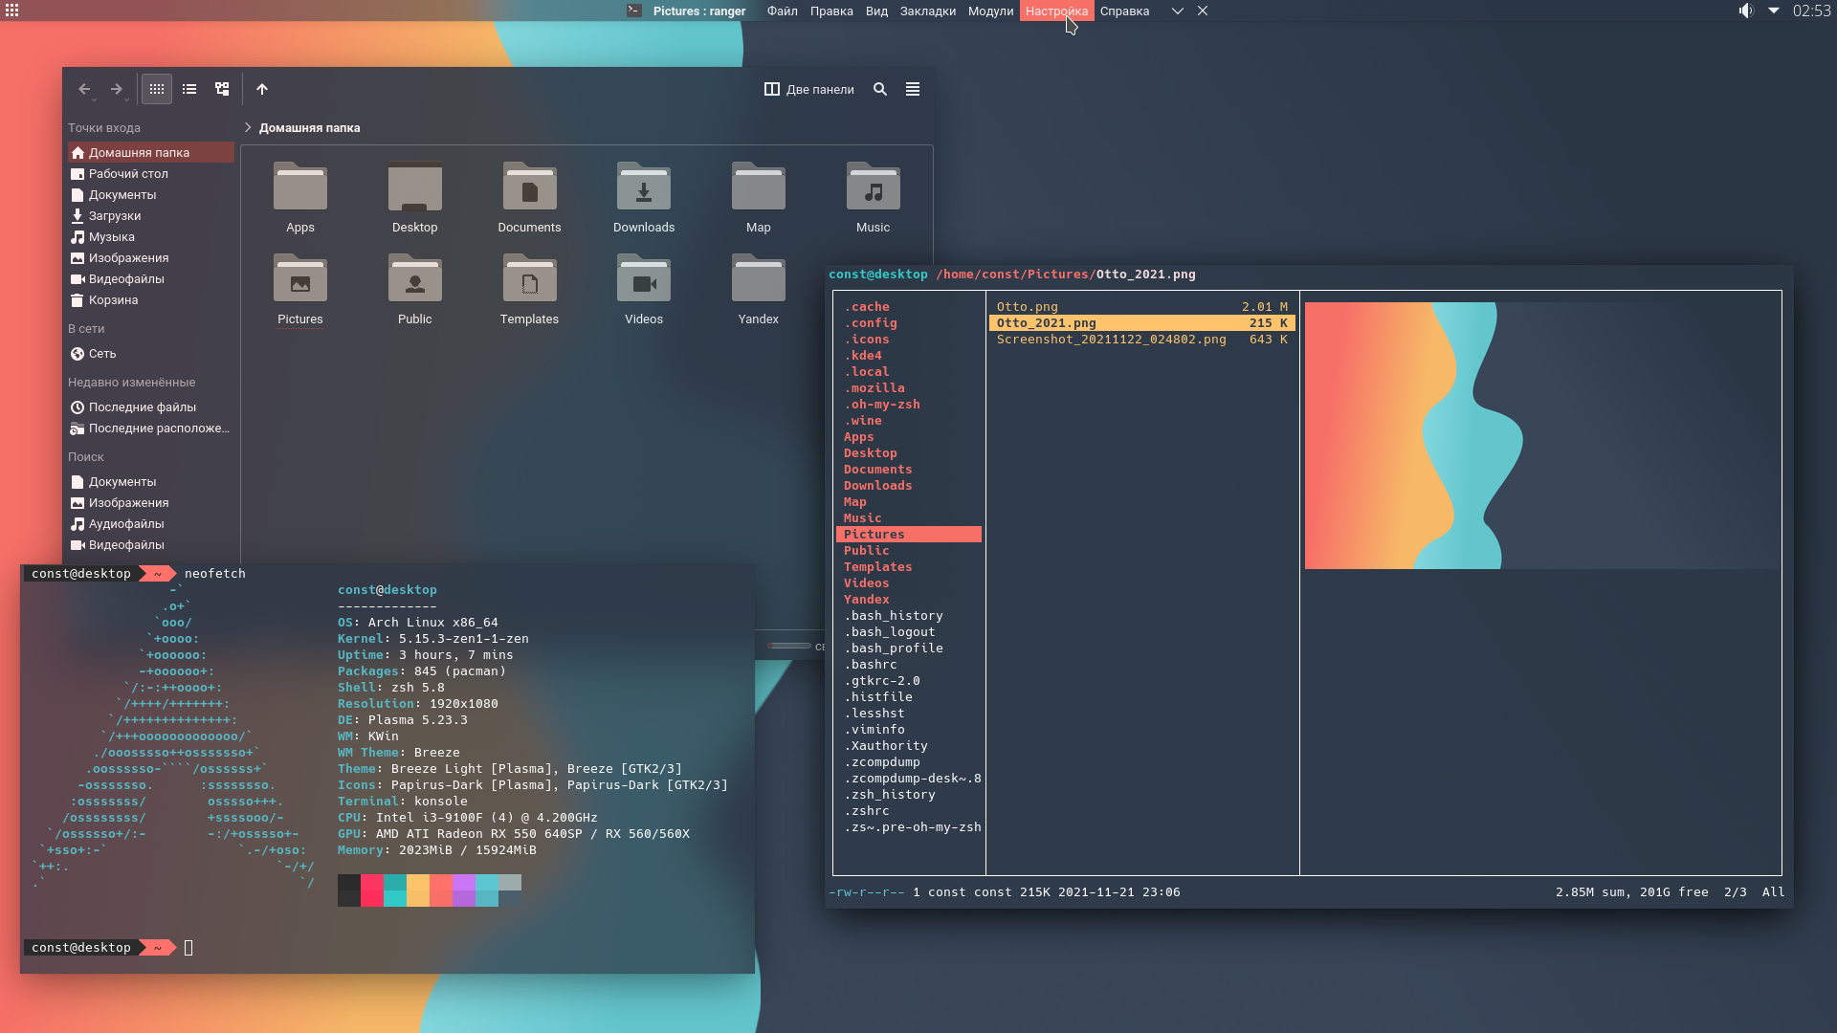Search Аудиофайлы in sidebar
This screenshot has width=1837, height=1033.
151,523
